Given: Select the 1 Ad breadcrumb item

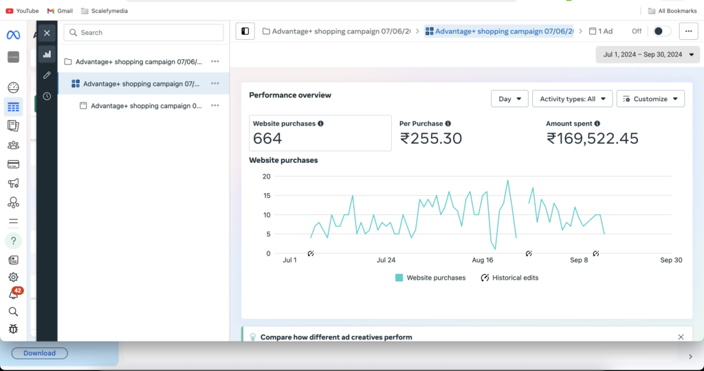Looking at the screenshot, I should 600,32.
